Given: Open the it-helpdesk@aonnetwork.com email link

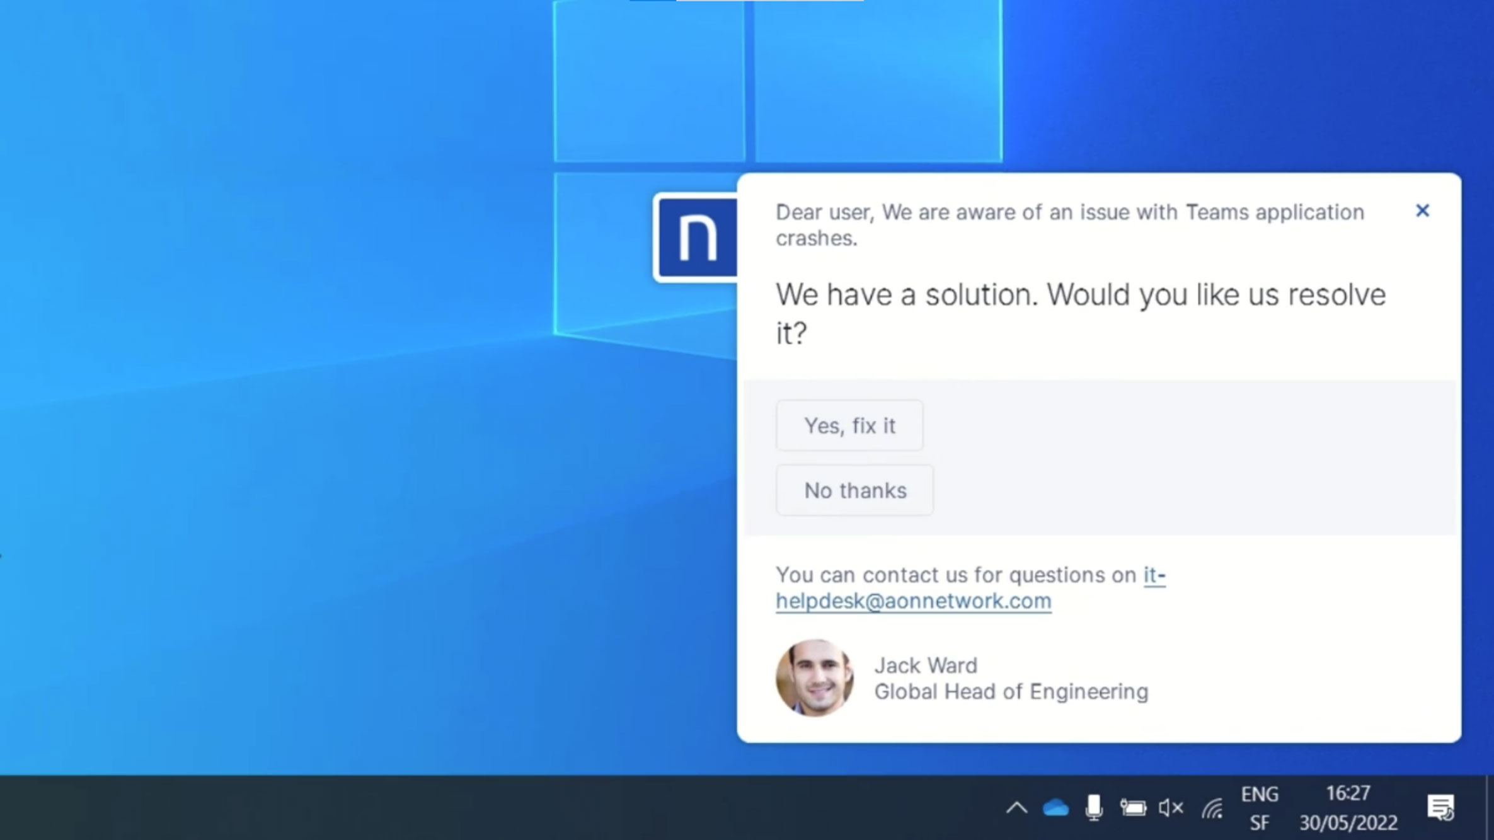Looking at the screenshot, I should click(913, 601).
